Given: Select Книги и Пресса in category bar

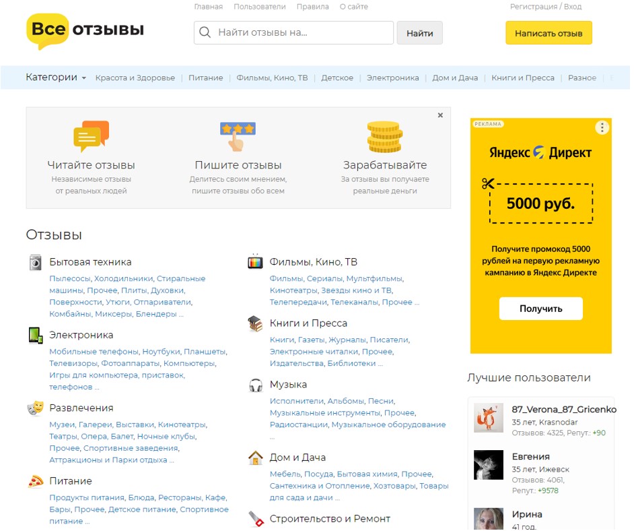Looking at the screenshot, I should (x=523, y=77).
